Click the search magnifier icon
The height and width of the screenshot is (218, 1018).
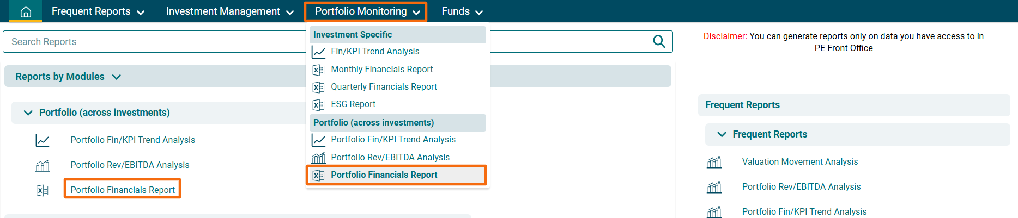pos(659,42)
